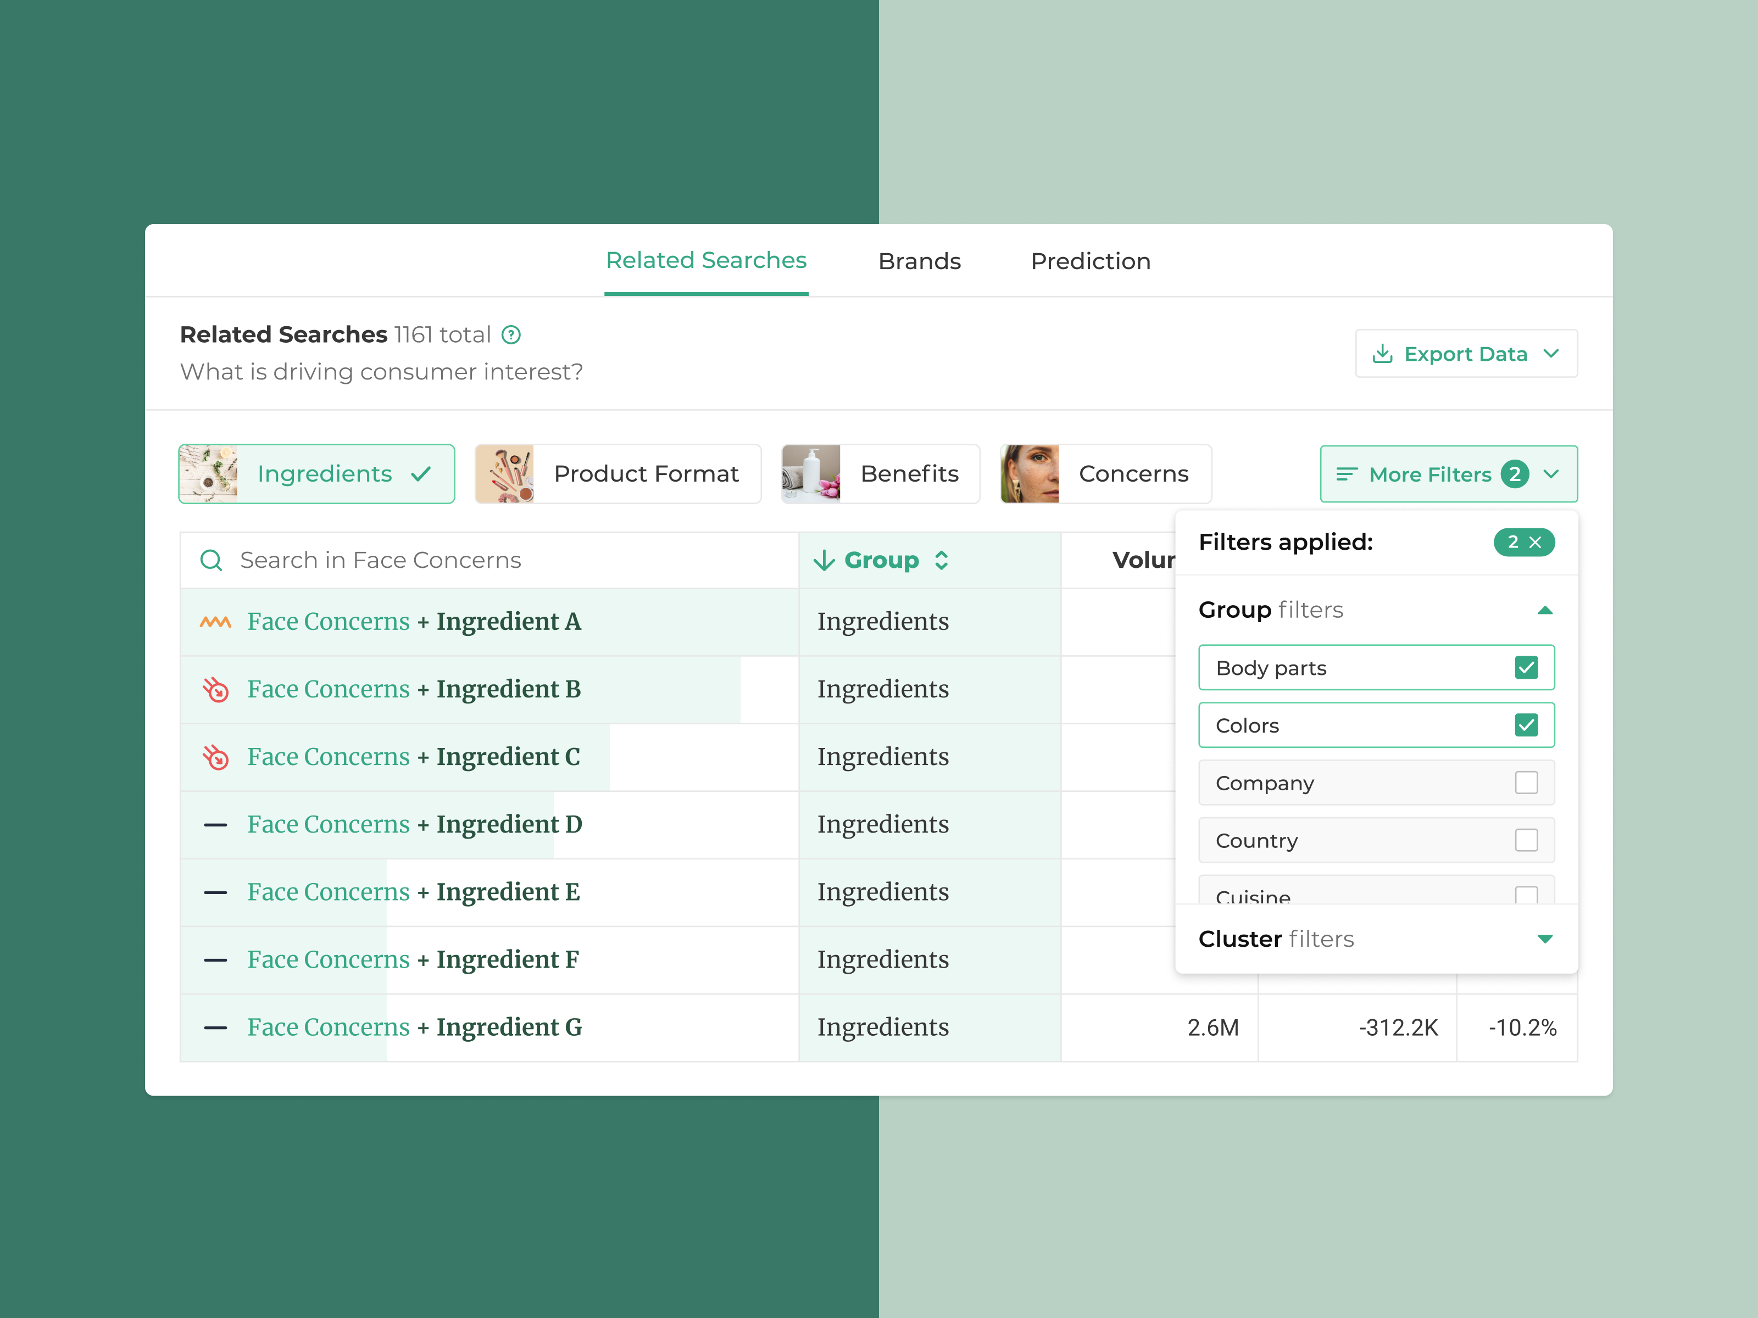1758x1318 pixels.
Task: Expand the Cluster filters section
Action: point(1544,939)
